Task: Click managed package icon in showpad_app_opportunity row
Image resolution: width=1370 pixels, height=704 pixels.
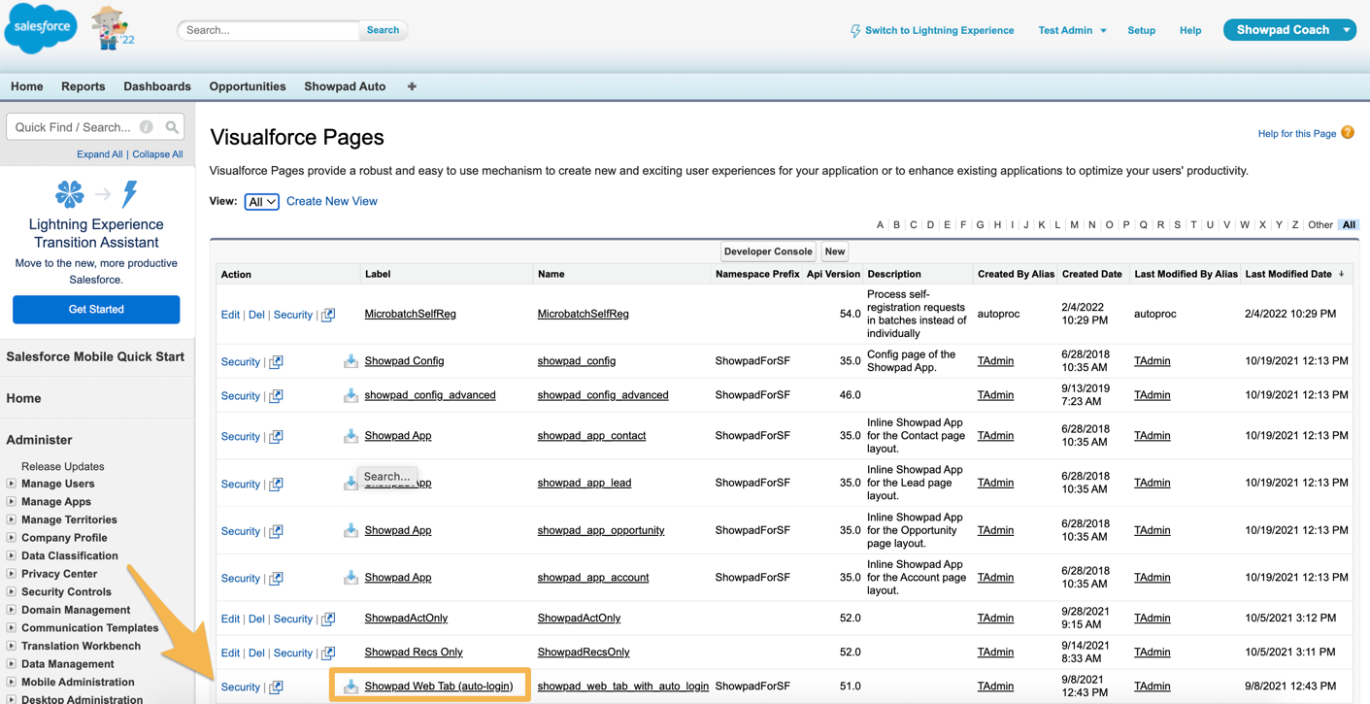Action: (351, 530)
